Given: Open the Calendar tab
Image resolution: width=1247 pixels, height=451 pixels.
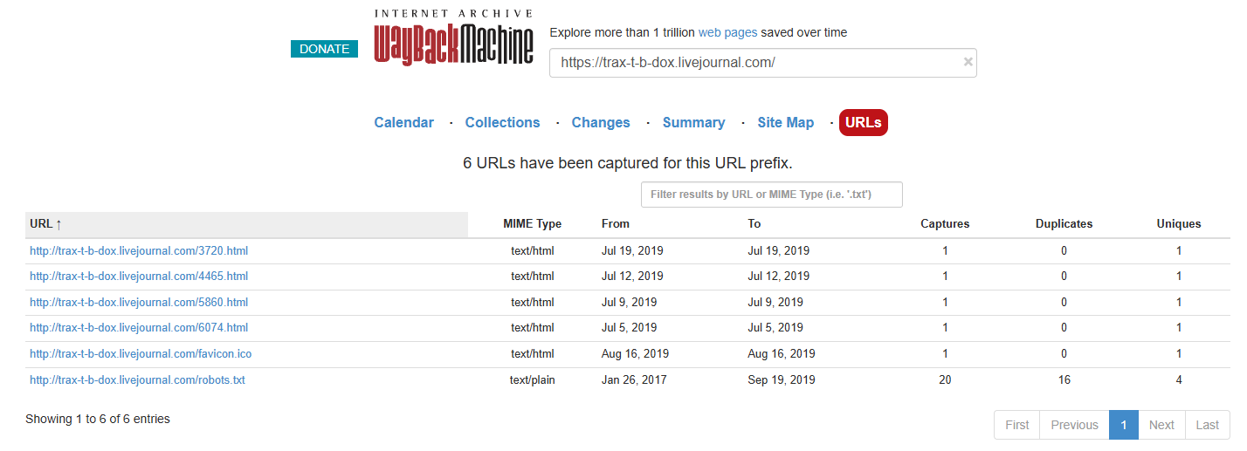Looking at the screenshot, I should pos(403,123).
